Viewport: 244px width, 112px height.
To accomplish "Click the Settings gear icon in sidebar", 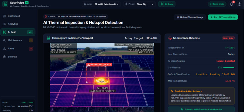I will [4, 57].
